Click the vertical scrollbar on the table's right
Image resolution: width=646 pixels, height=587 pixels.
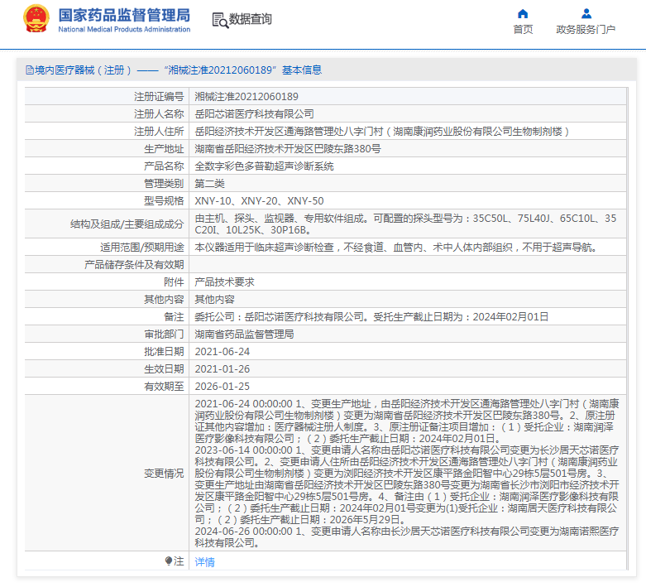(628, 329)
